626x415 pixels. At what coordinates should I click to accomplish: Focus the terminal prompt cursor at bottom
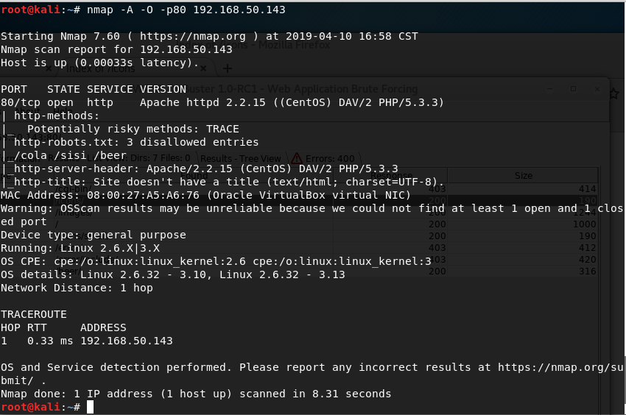91,407
